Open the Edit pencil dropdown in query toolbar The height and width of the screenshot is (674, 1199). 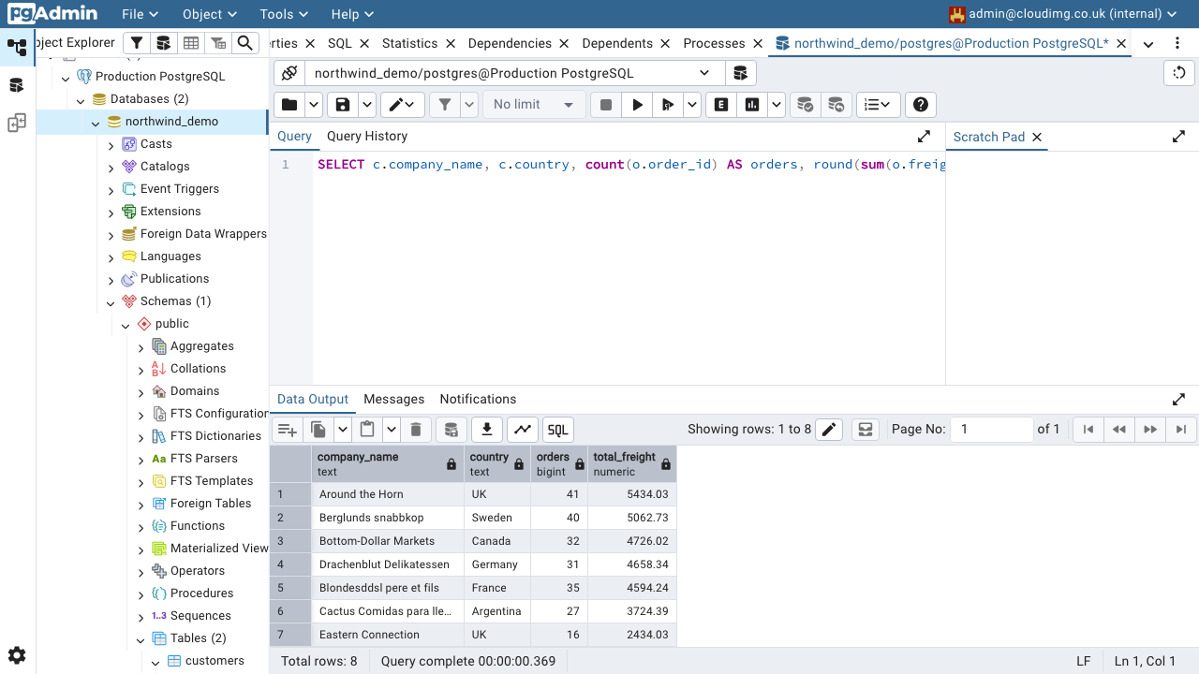(403, 105)
